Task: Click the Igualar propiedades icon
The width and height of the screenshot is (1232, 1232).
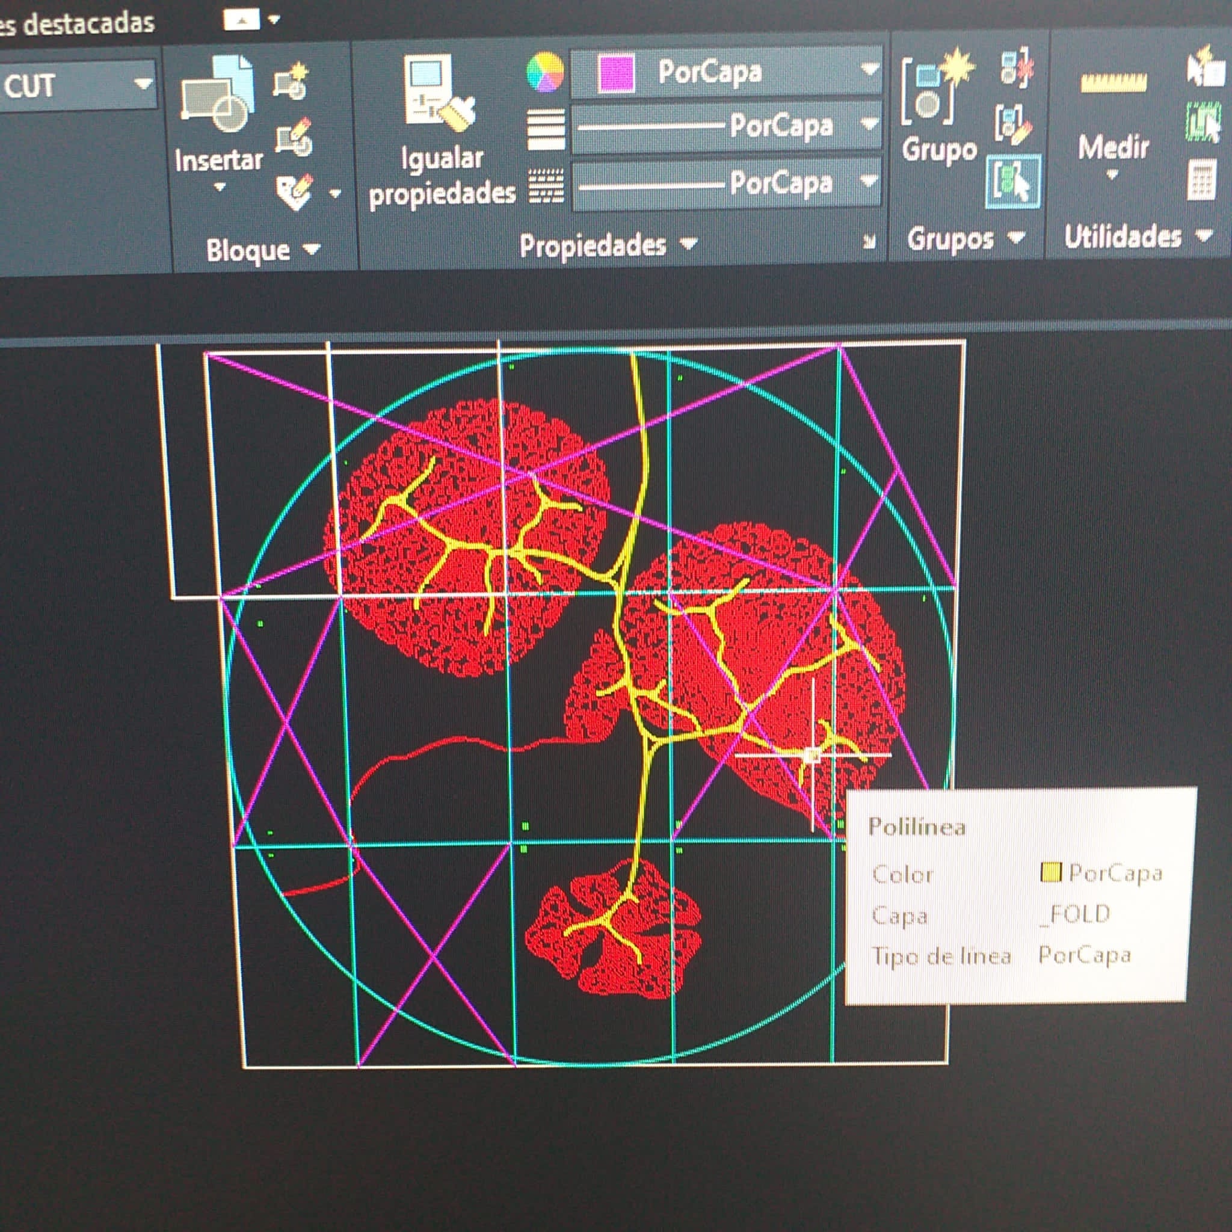Action: click(x=440, y=93)
